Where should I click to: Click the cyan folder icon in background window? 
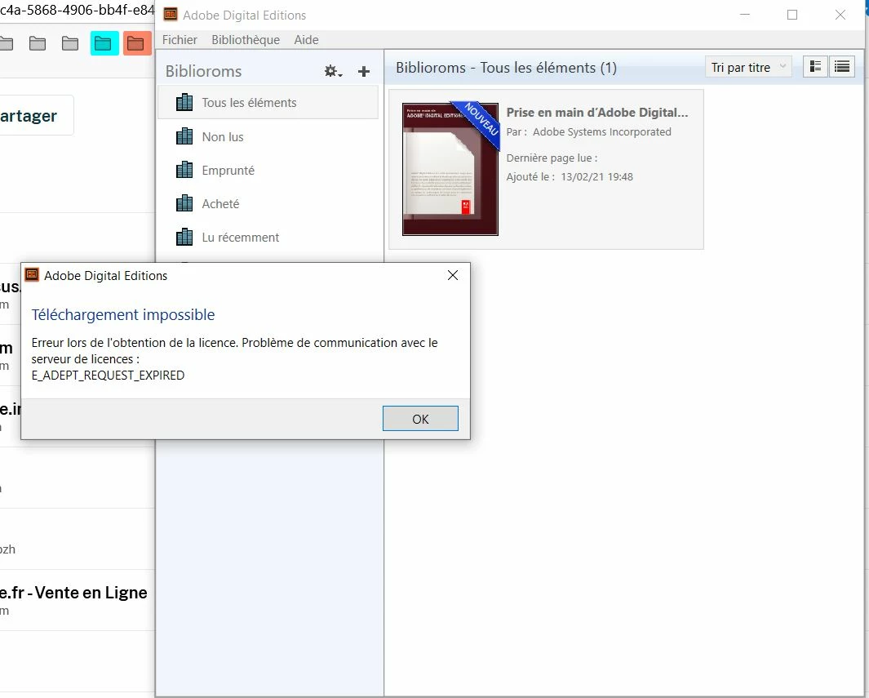tap(104, 44)
